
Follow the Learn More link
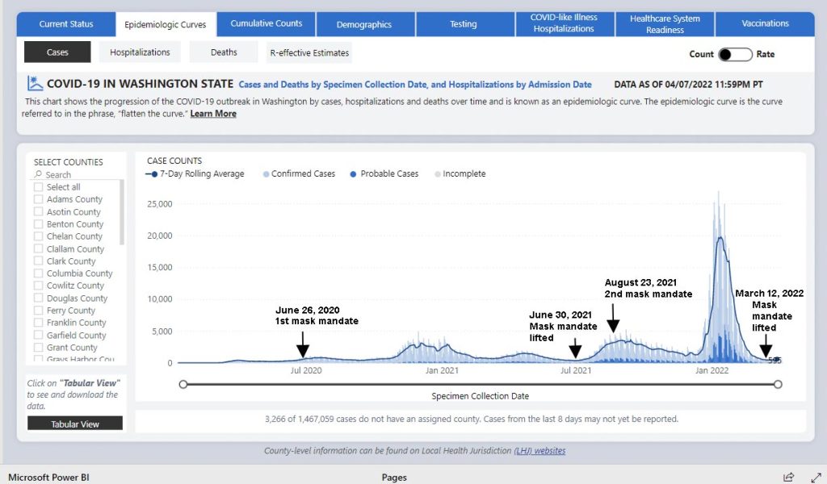coord(213,114)
